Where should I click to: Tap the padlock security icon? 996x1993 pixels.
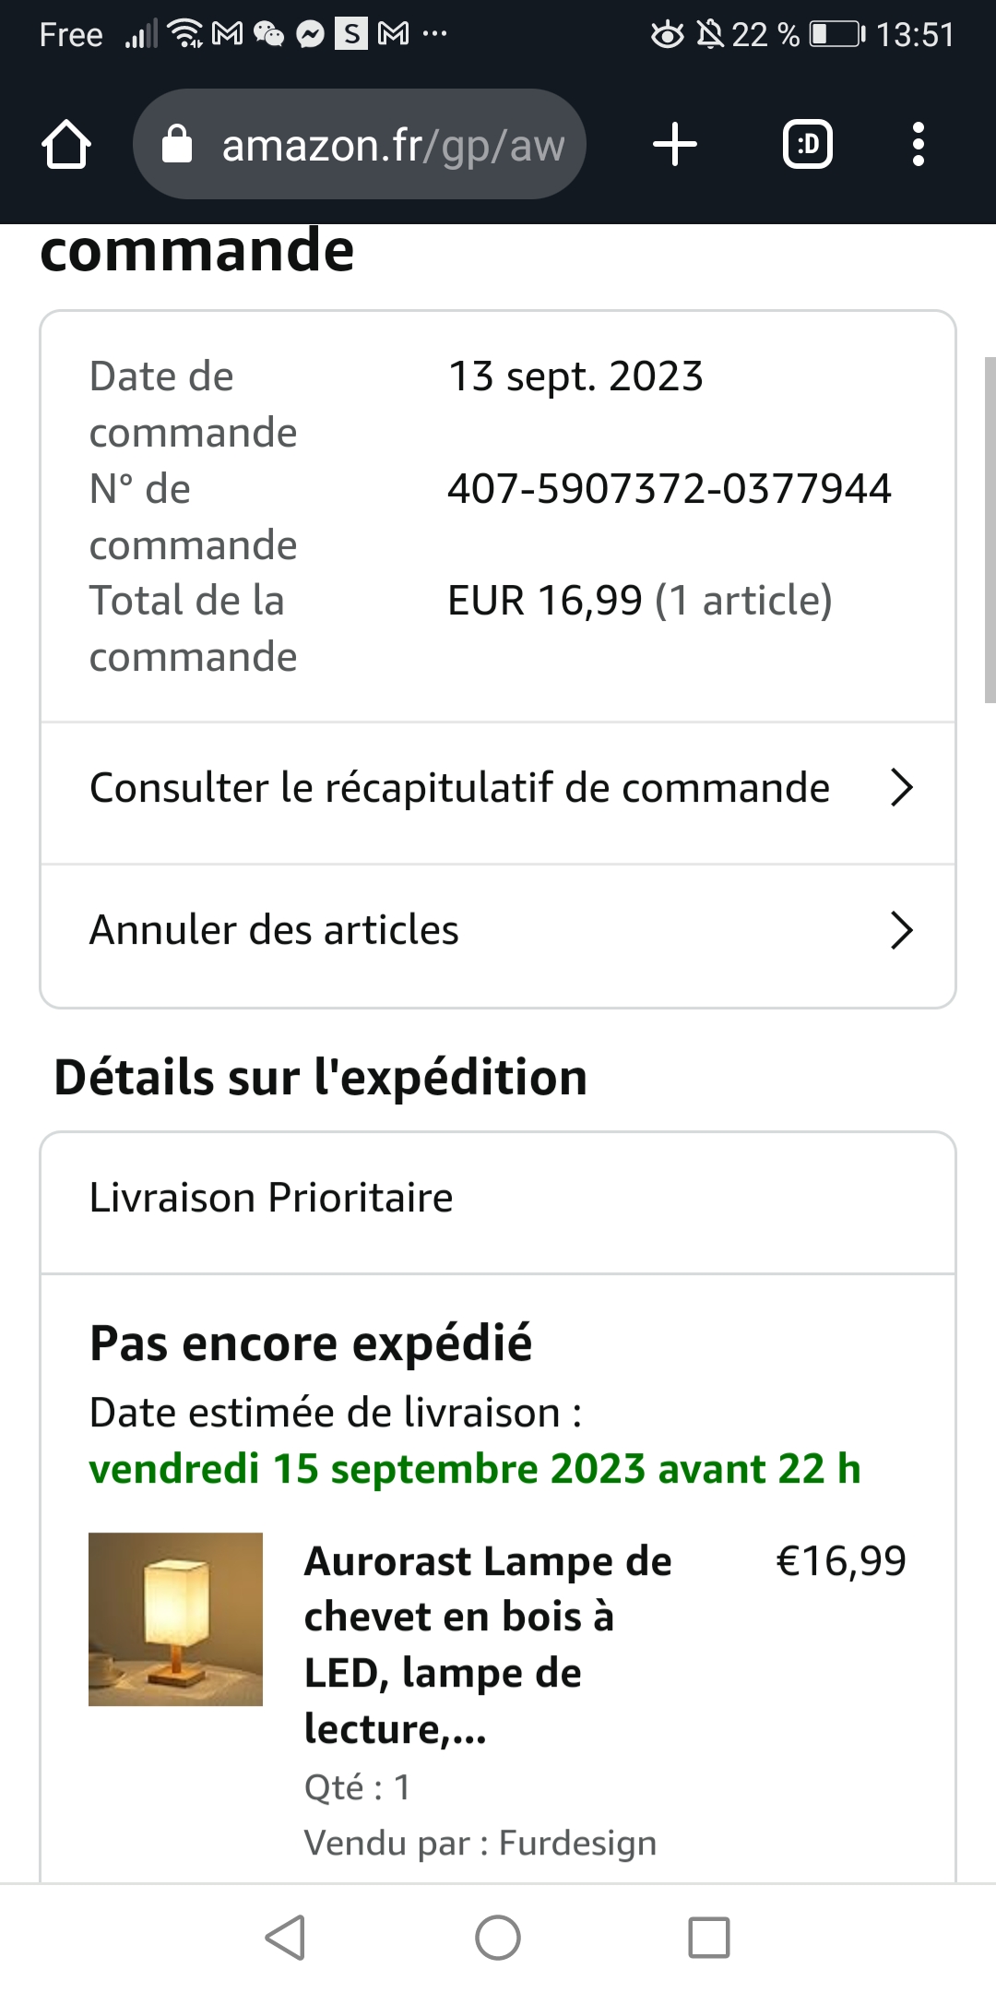176,145
